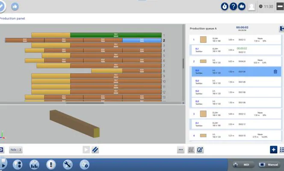
Task: Switch to MDI mode
Action: [243, 165]
